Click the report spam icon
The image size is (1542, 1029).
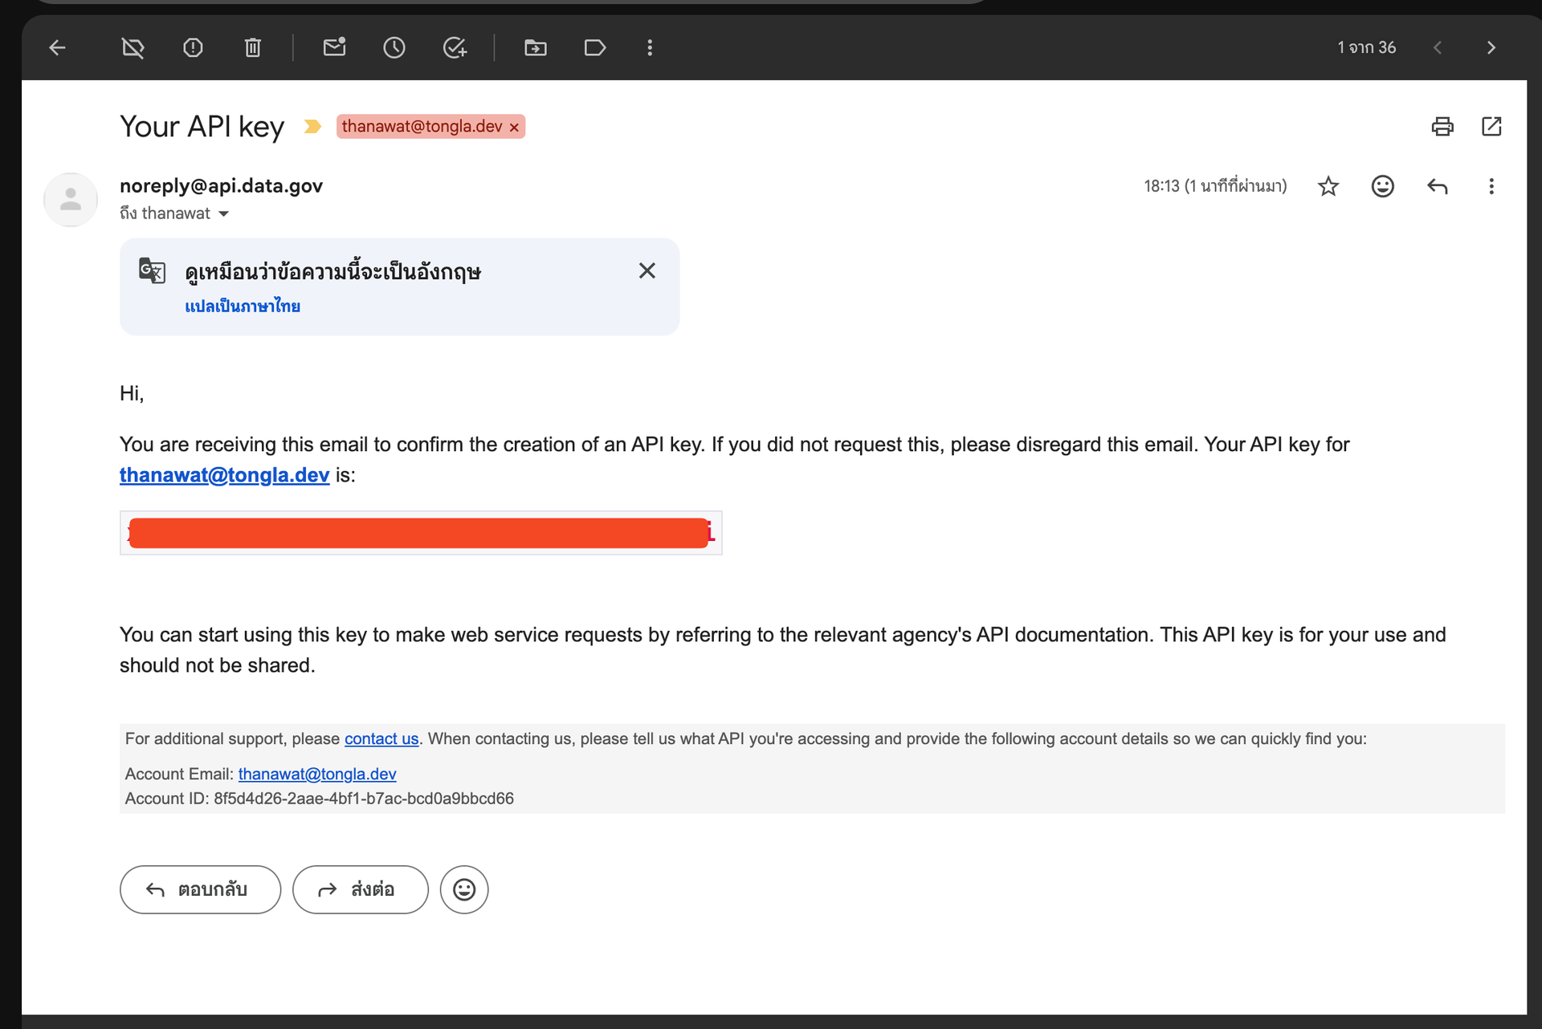[193, 48]
